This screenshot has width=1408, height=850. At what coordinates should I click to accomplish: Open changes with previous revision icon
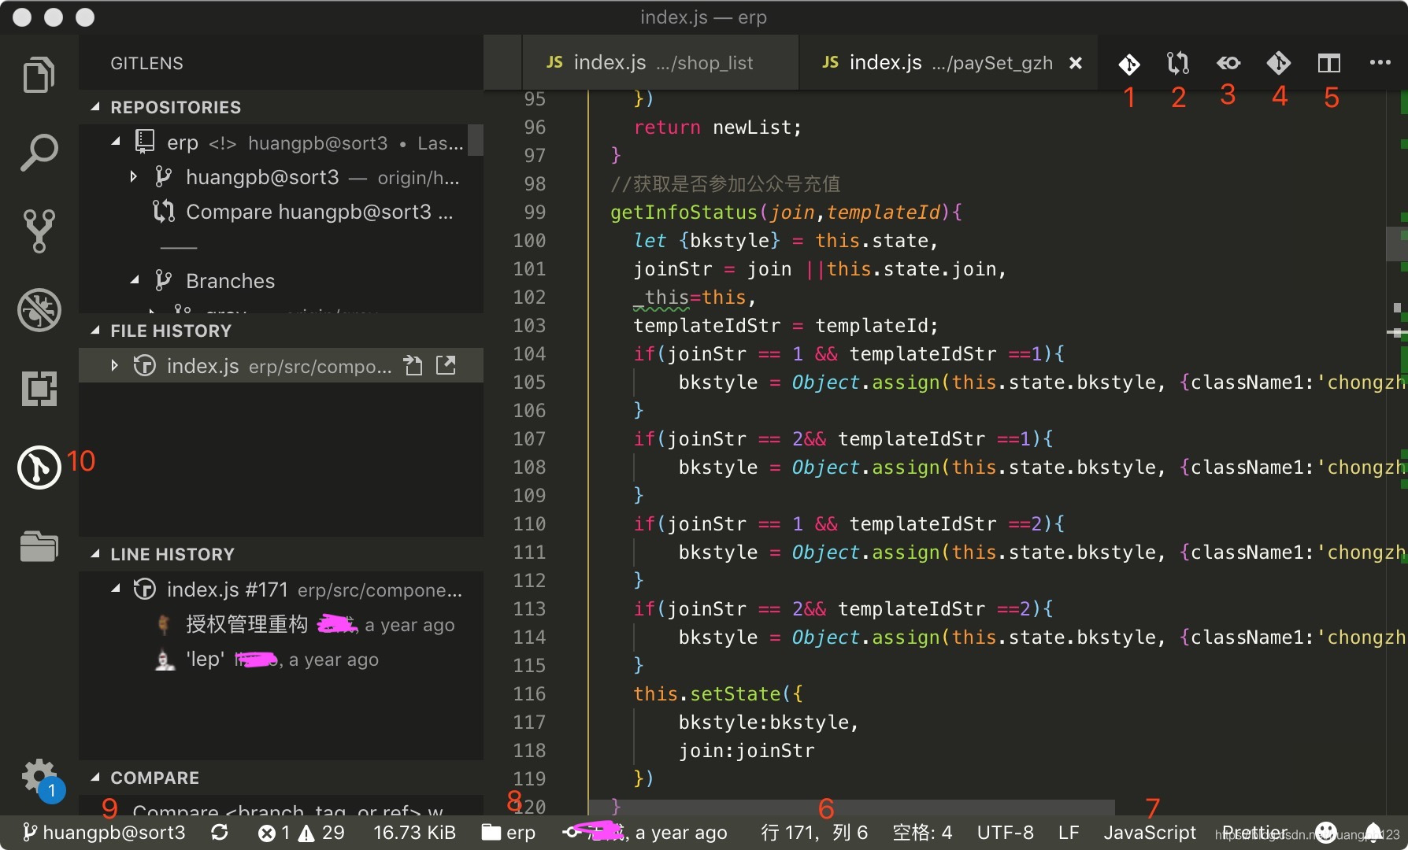(1128, 63)
